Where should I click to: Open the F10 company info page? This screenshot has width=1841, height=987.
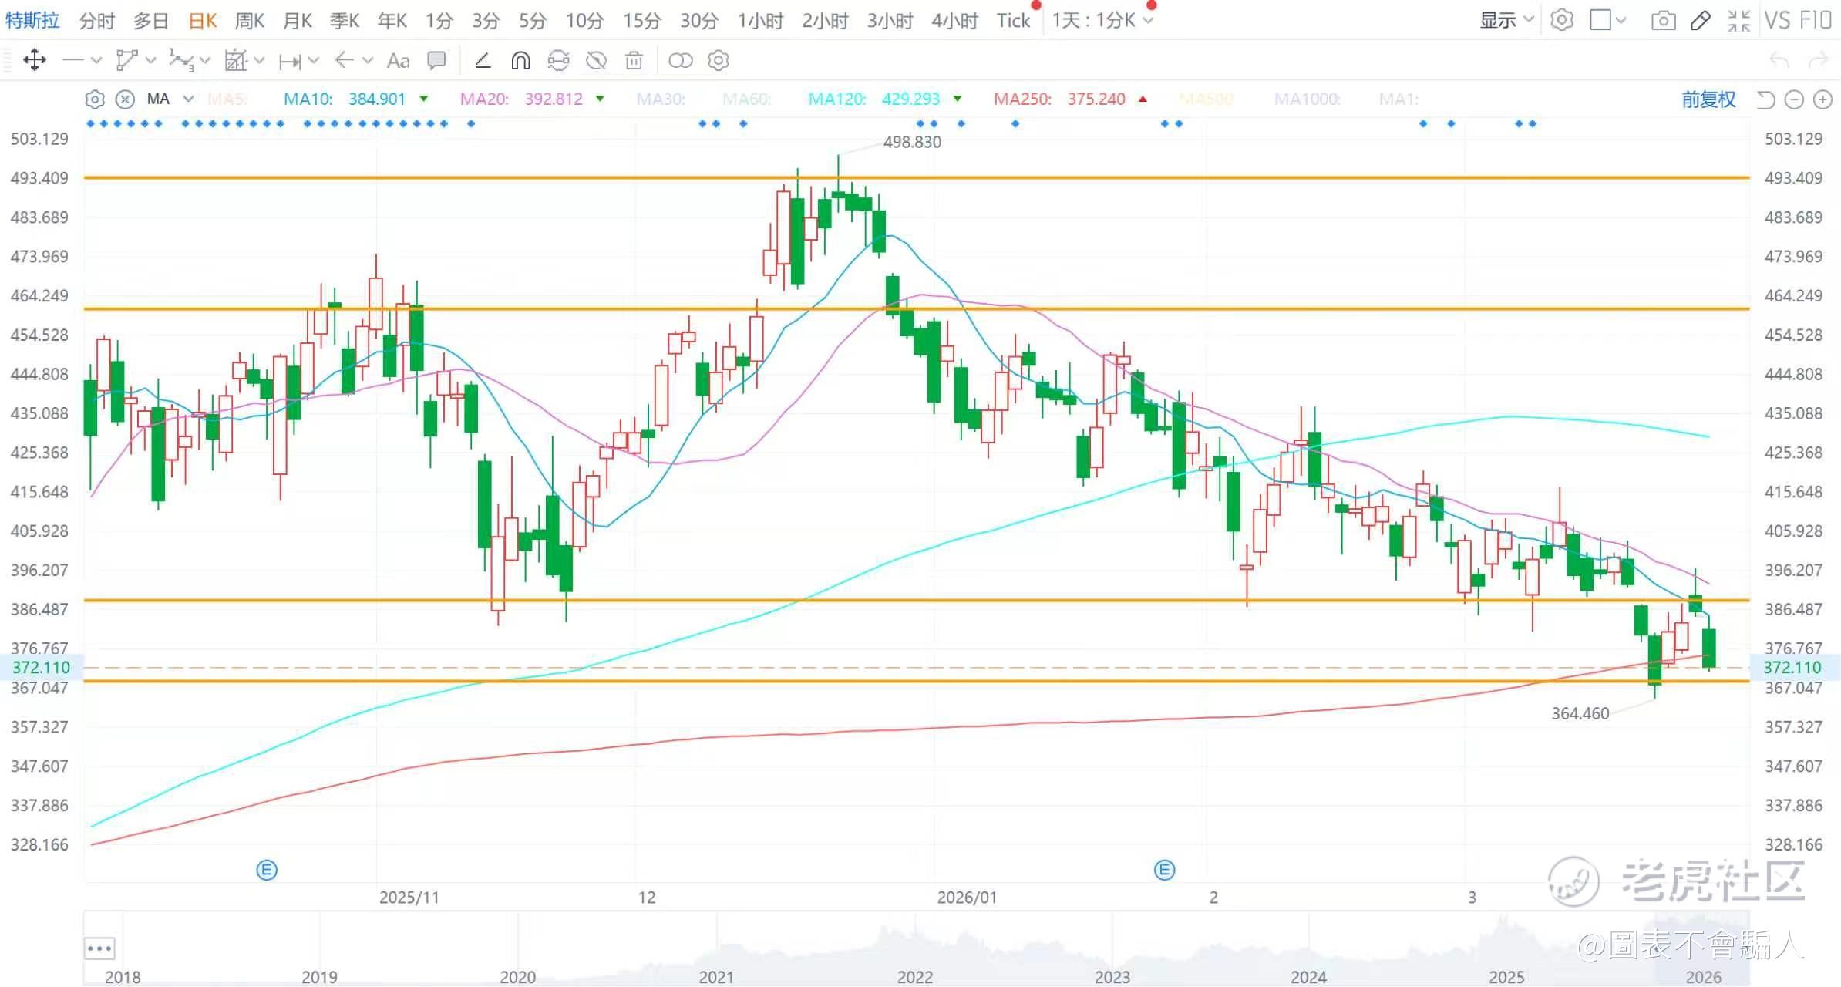[1815, 20]
